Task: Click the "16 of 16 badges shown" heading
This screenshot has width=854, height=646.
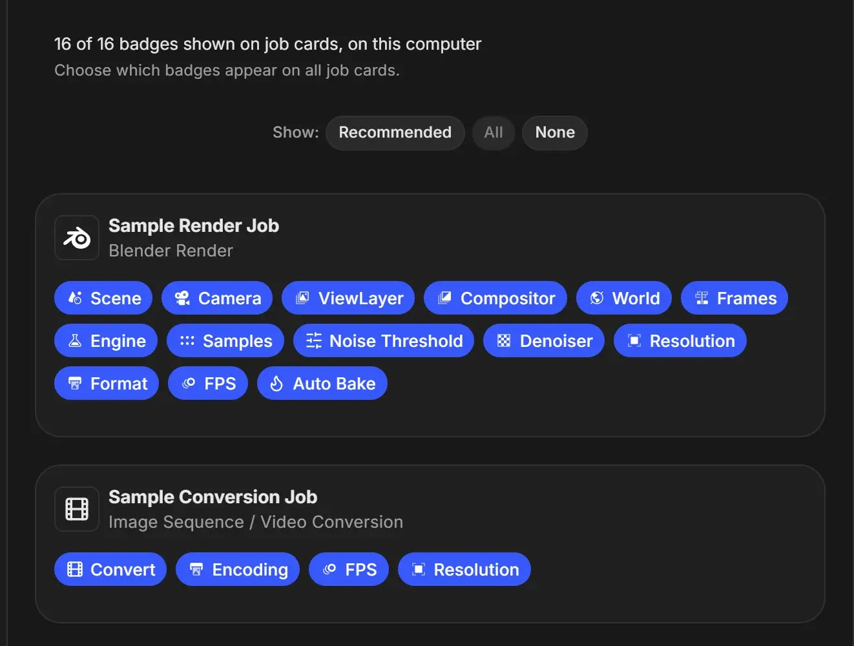Action: (267, 44)
